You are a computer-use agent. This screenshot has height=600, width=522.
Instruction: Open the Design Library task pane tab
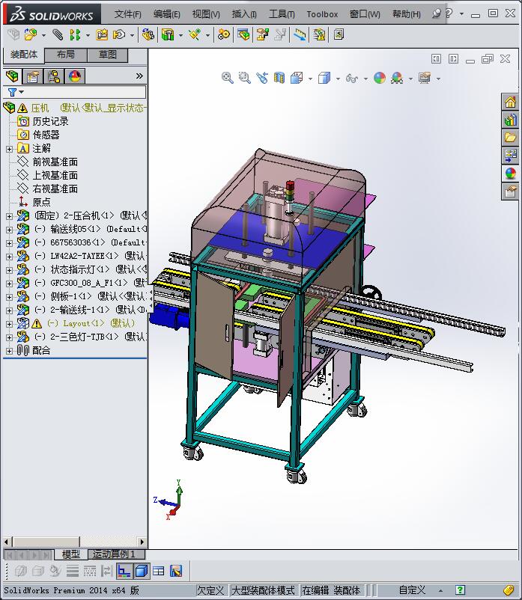(510, 120)
